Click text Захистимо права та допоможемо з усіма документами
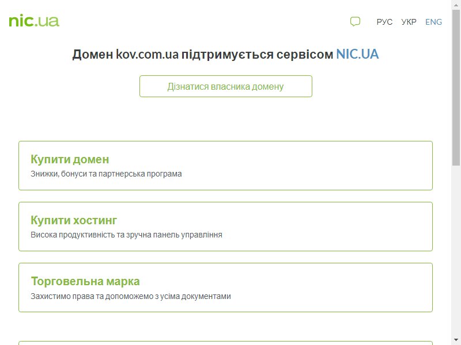 131,296
